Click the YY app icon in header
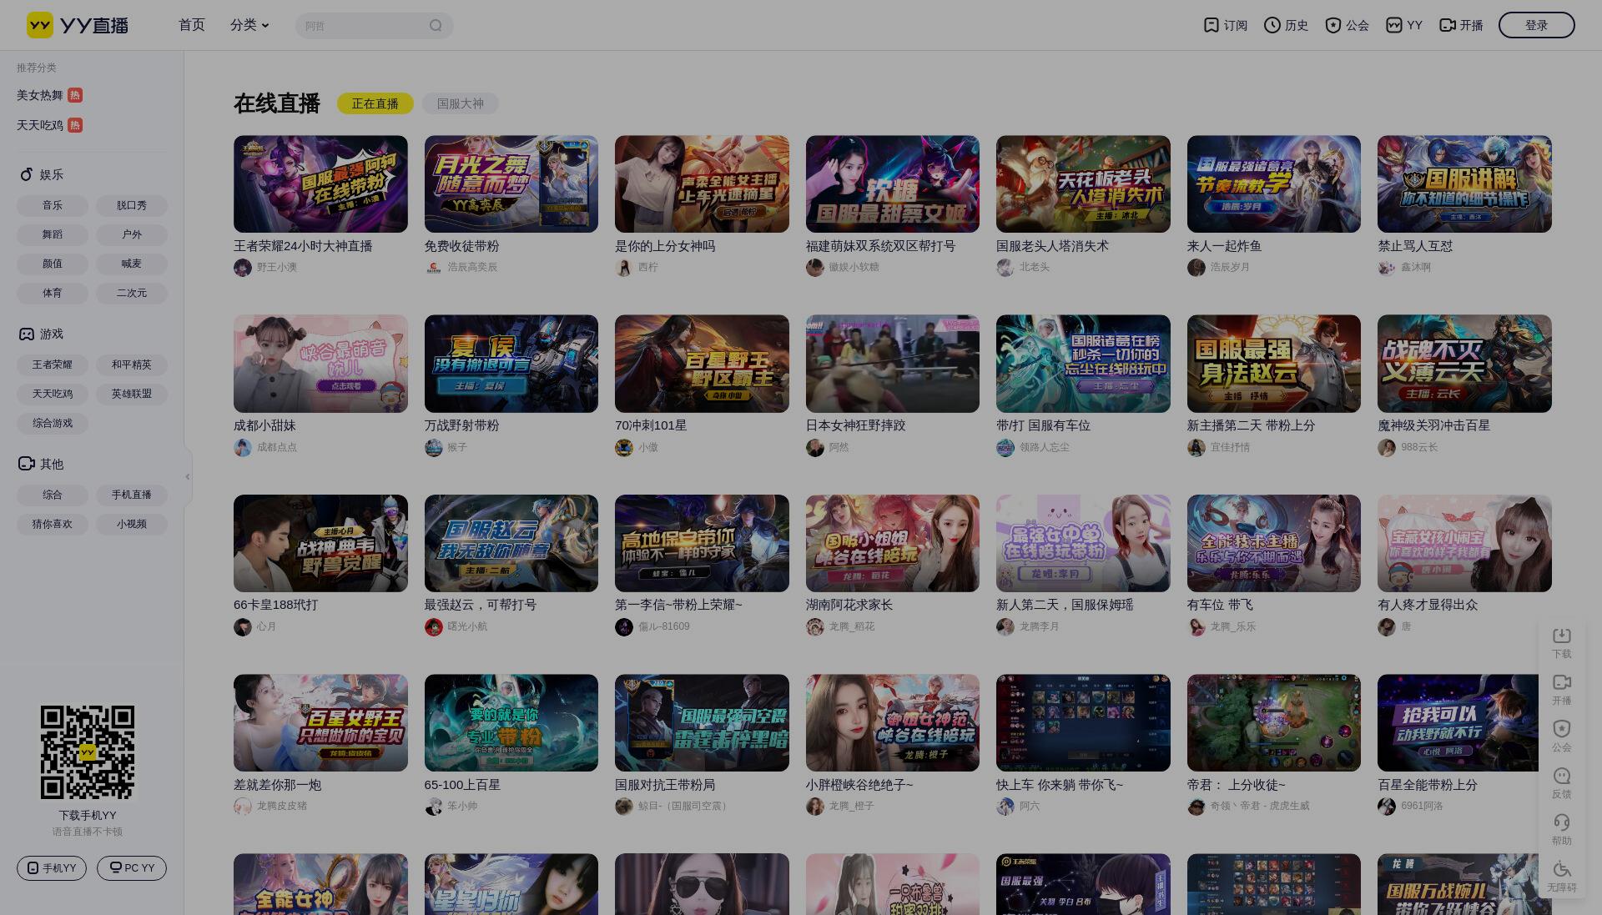The height and width of the screenshot is (915, 1602). point(1394,25)
